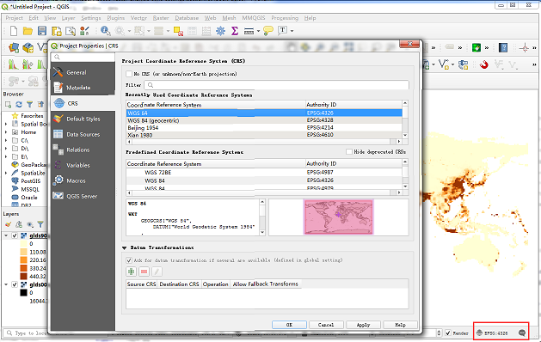Click the black 0 swatch under glds00

[23, 293]
